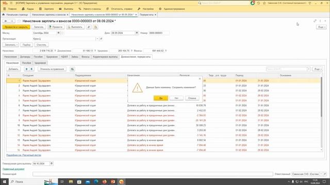Screen dimensions: 330x185
Task: Expand the Ответственный dropdown
Action: (x=321, y=174)
